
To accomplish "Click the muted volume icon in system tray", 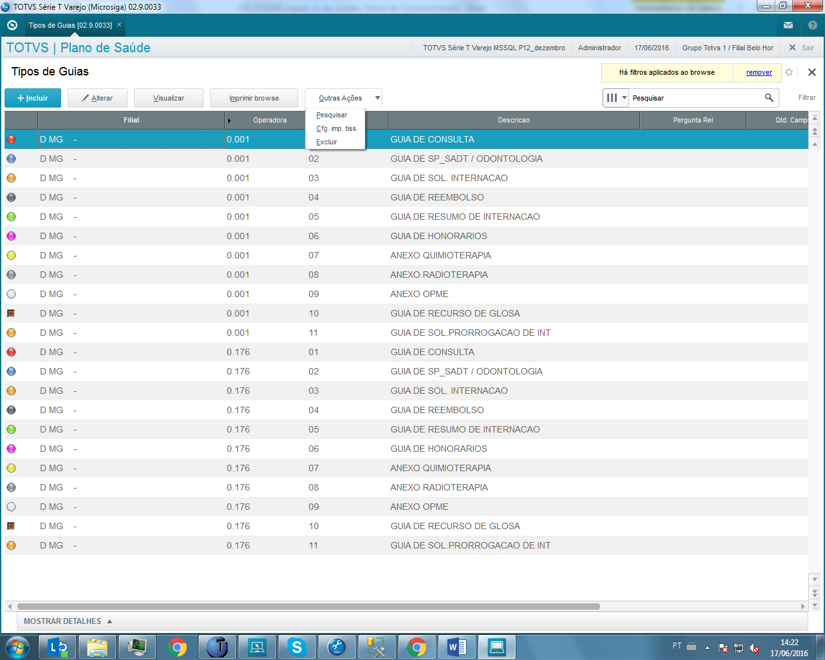I will click(754, 648).
